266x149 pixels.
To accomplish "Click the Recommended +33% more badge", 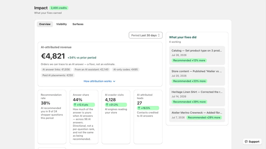I will [189, 81].
